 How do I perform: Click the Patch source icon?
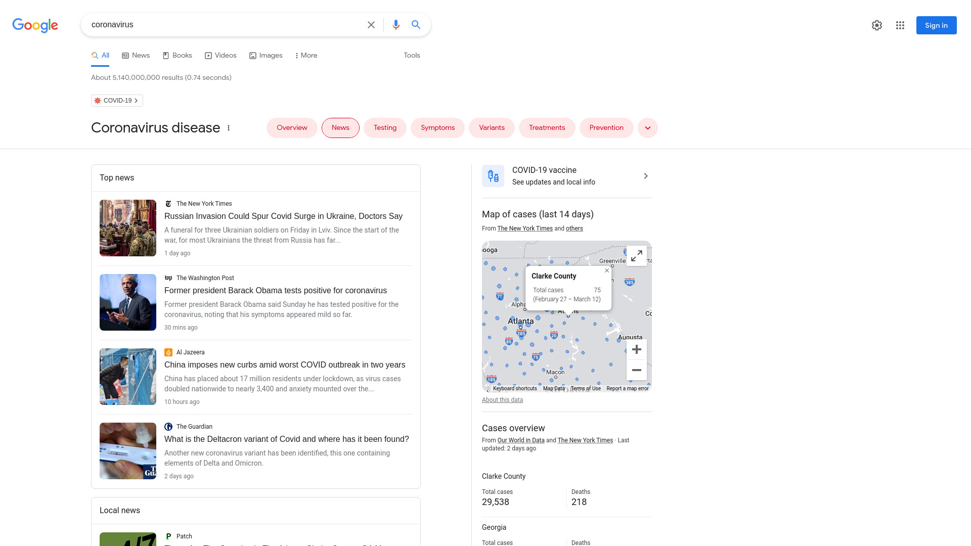point(168,536)
